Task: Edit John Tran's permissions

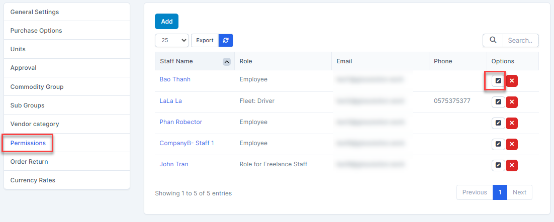Action: point(498,165)
